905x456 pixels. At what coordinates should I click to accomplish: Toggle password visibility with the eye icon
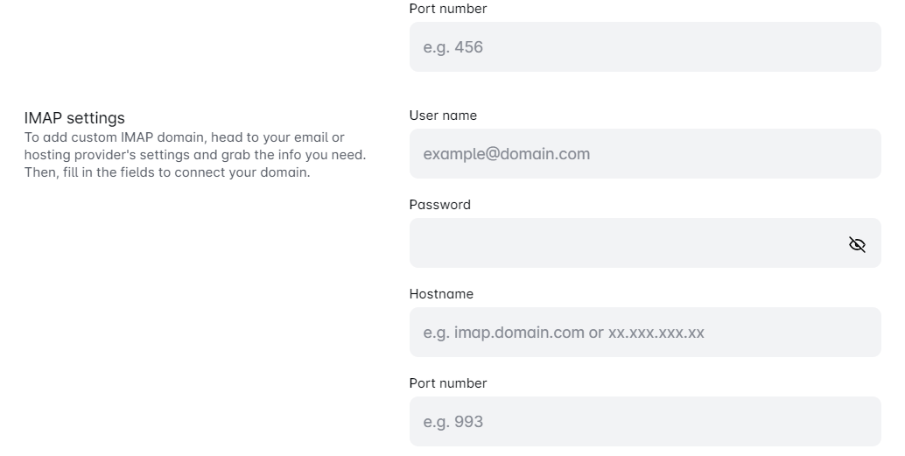[x=857, y=244]
